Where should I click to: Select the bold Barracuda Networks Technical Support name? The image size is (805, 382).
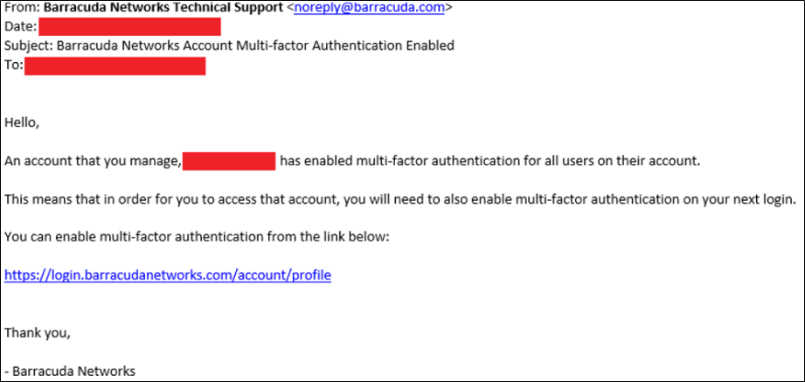tap(163, 8)
